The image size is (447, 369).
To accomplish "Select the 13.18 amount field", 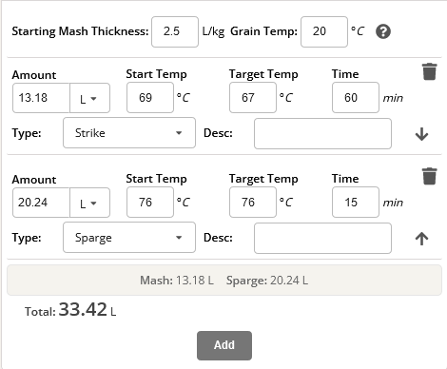I will 41,98.
